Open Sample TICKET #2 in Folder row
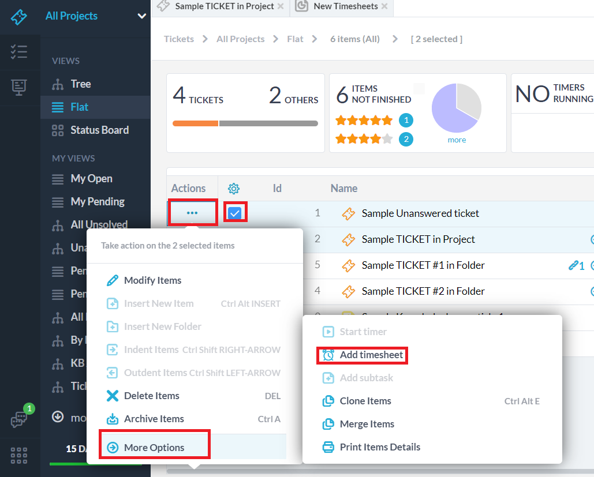The image size is (594, 477). tap(423, 291)
